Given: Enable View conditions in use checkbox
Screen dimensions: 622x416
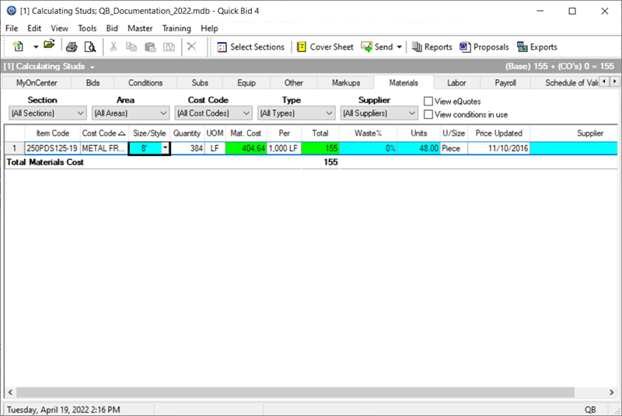Looking at the screenshot, I should pyautogui.click(x=428, y=114).
